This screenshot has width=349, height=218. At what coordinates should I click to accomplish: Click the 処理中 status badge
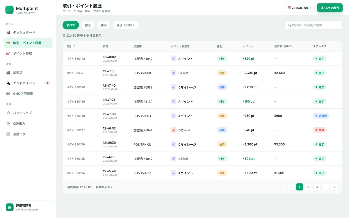pos(321,116)
